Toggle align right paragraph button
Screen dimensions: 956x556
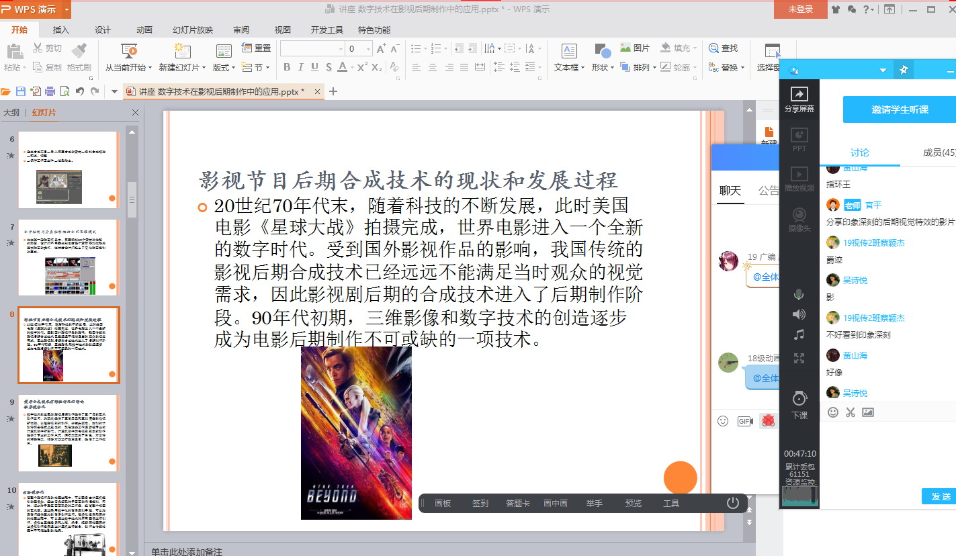click(x=449, y=67)
